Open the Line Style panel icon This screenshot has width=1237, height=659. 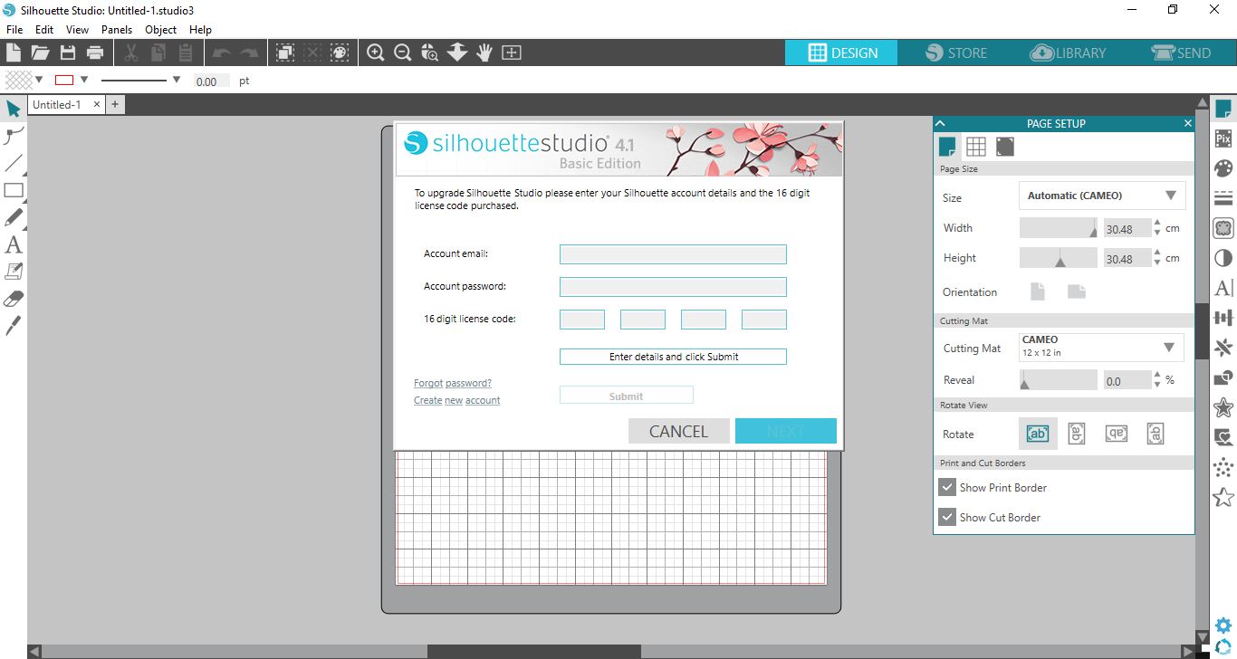(x=1223, y=198)
